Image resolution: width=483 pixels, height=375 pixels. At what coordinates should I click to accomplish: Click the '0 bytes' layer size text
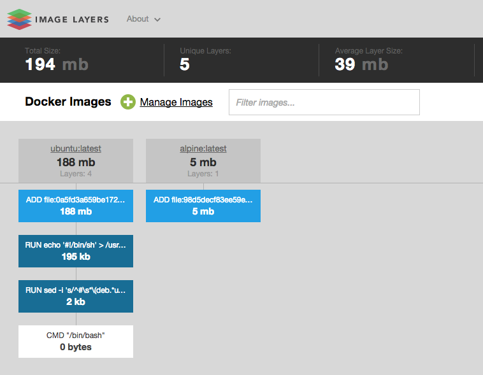pos(76,347)
